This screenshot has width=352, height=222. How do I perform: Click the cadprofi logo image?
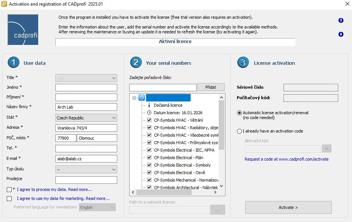click(23, 30)
